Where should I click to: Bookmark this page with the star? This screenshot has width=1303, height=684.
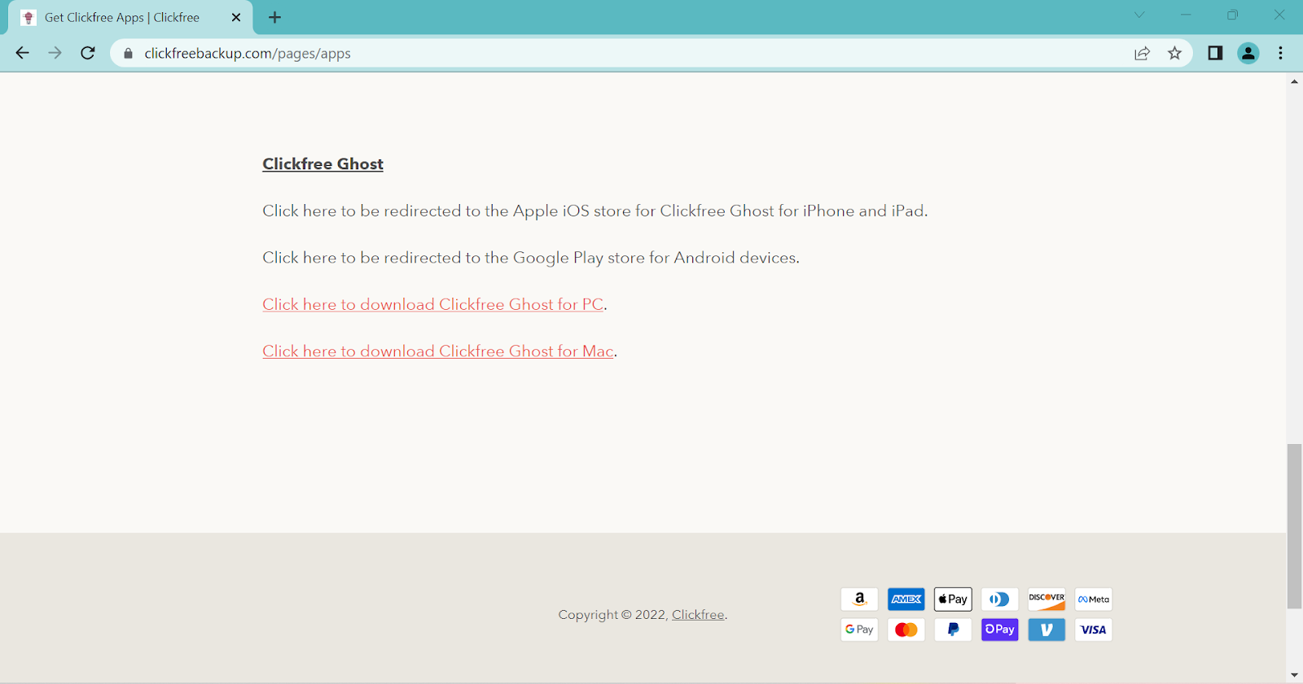tap(1174, 53)
